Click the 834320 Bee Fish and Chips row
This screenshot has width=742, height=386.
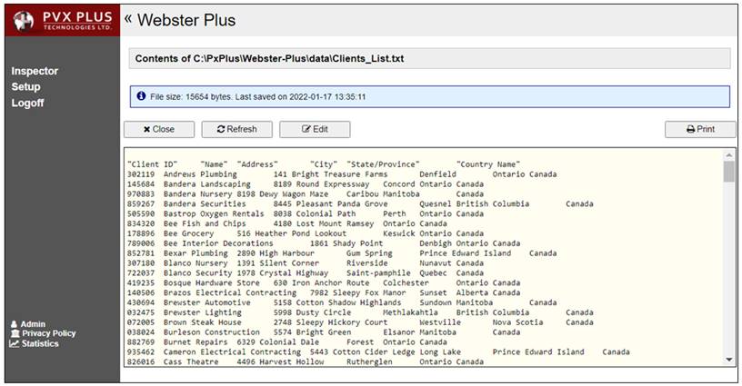286,224
